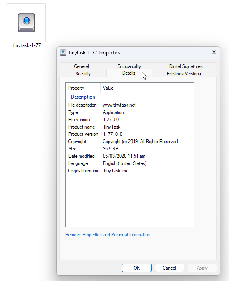Click the 1, 77, 0, 0 value
This screenshot has width=229, height=281.
pos(113,134)
